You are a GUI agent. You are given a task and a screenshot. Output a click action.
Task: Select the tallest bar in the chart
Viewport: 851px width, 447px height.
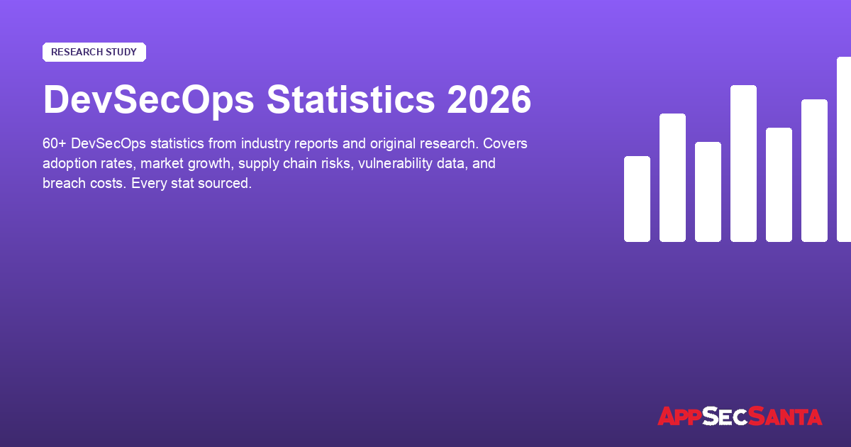[743, 163]
